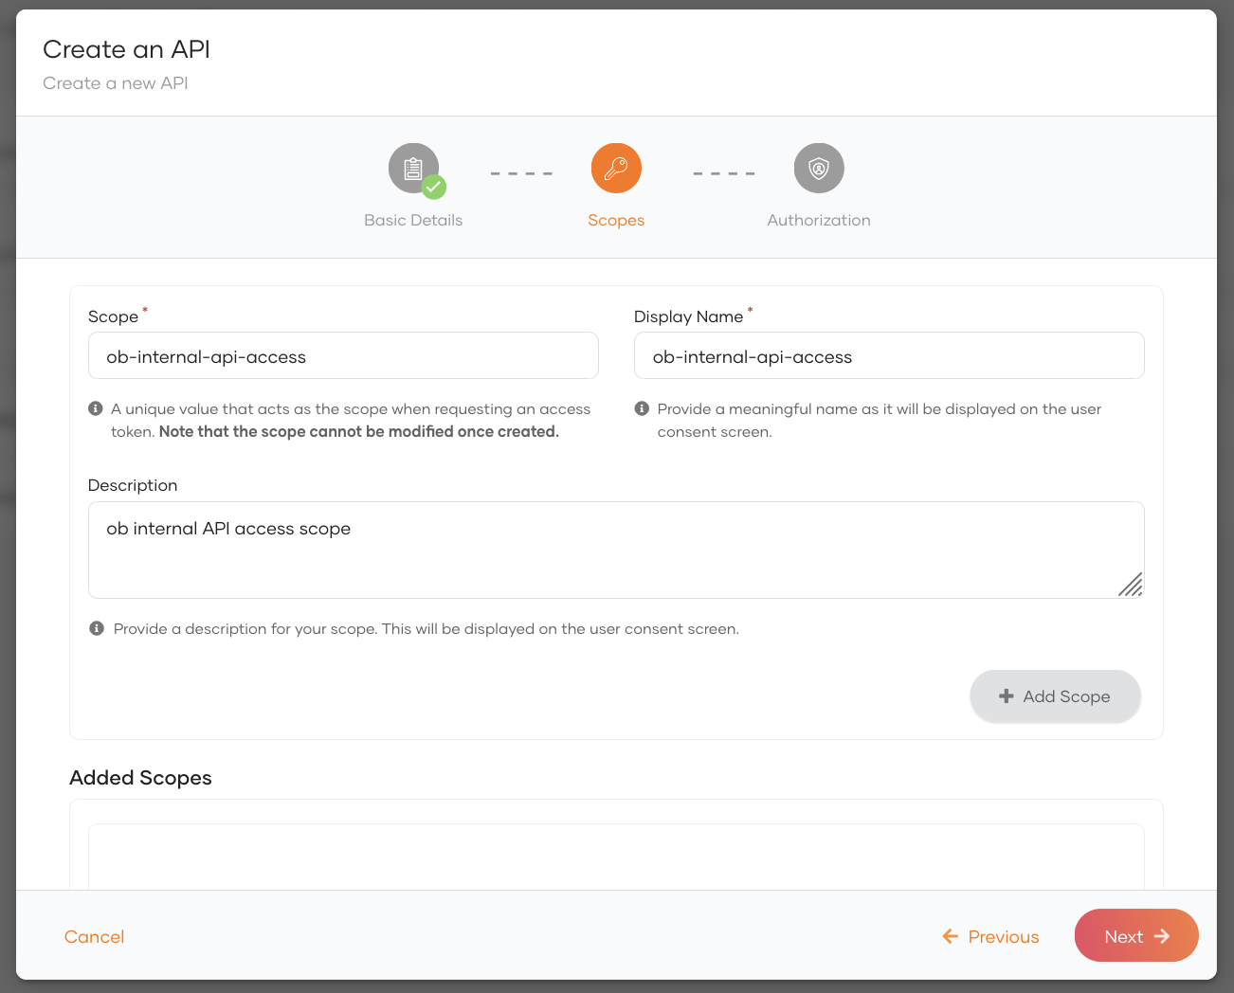
Task: Click the plus icon inside Add Scope button
Action: [1007, 695]
